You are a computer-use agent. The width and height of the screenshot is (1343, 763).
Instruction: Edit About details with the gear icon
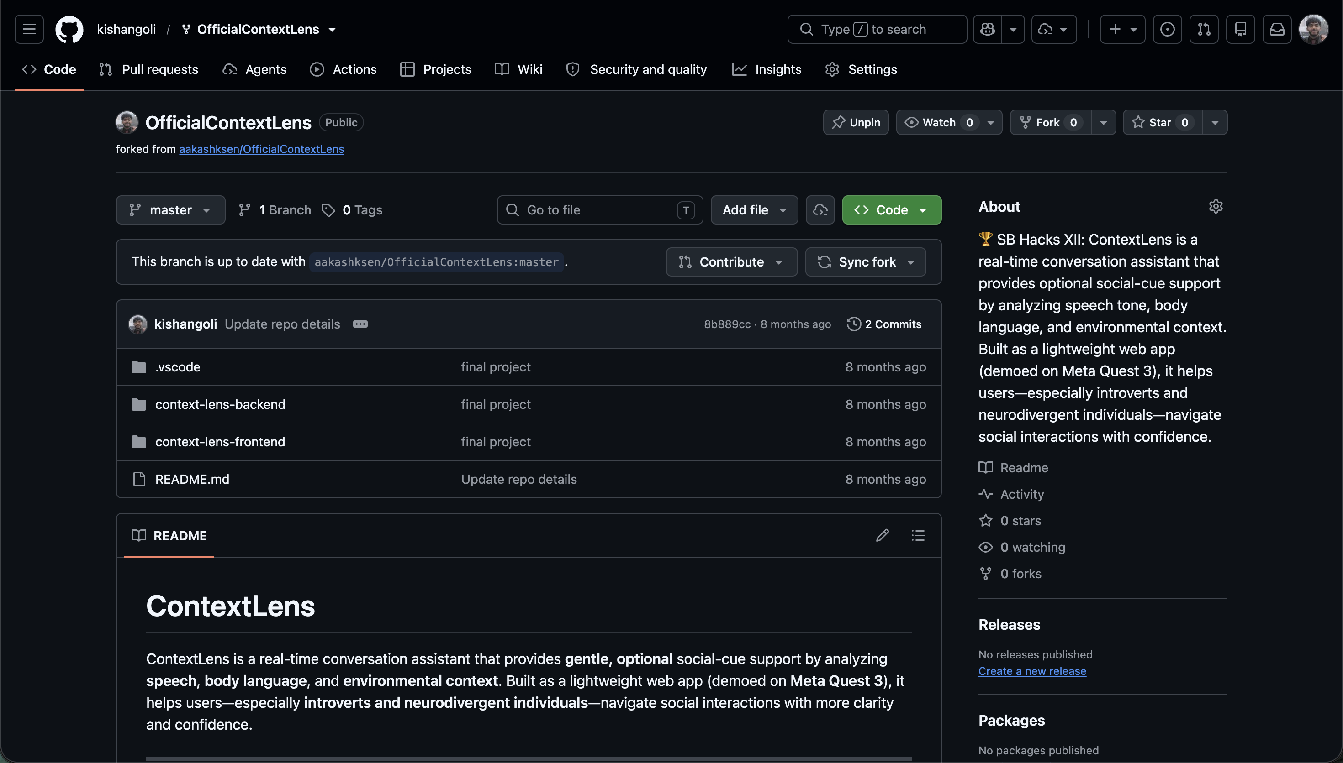coord(1216,206)
